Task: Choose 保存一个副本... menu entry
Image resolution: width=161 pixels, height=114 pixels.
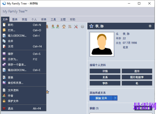Action: click(24, 64)
